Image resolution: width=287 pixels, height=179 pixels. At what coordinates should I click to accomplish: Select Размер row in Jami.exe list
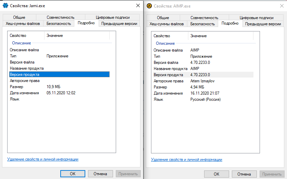click(x=59, y=87)
